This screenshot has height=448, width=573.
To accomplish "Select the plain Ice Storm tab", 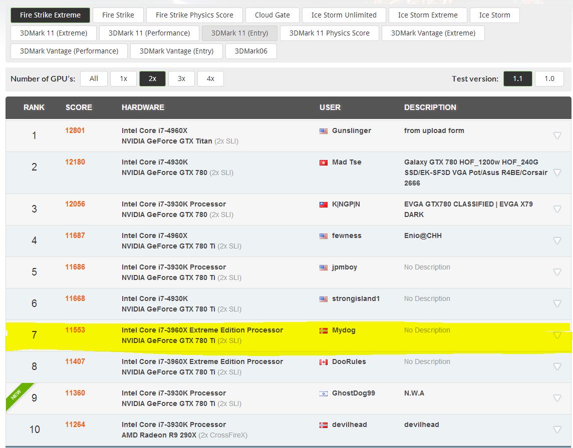I will (x=495, y=15).
